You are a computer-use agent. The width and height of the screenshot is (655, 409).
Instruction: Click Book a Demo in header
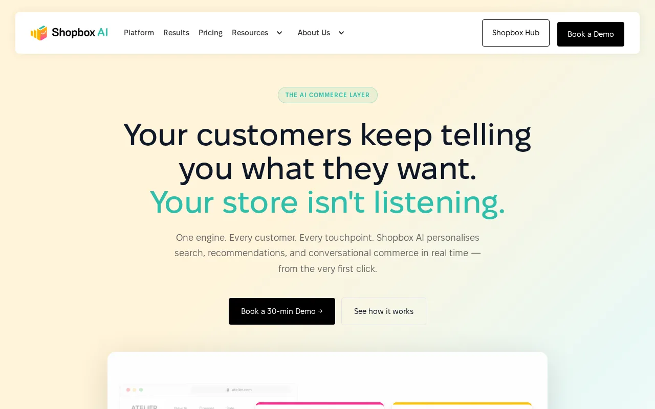(591, 34)
